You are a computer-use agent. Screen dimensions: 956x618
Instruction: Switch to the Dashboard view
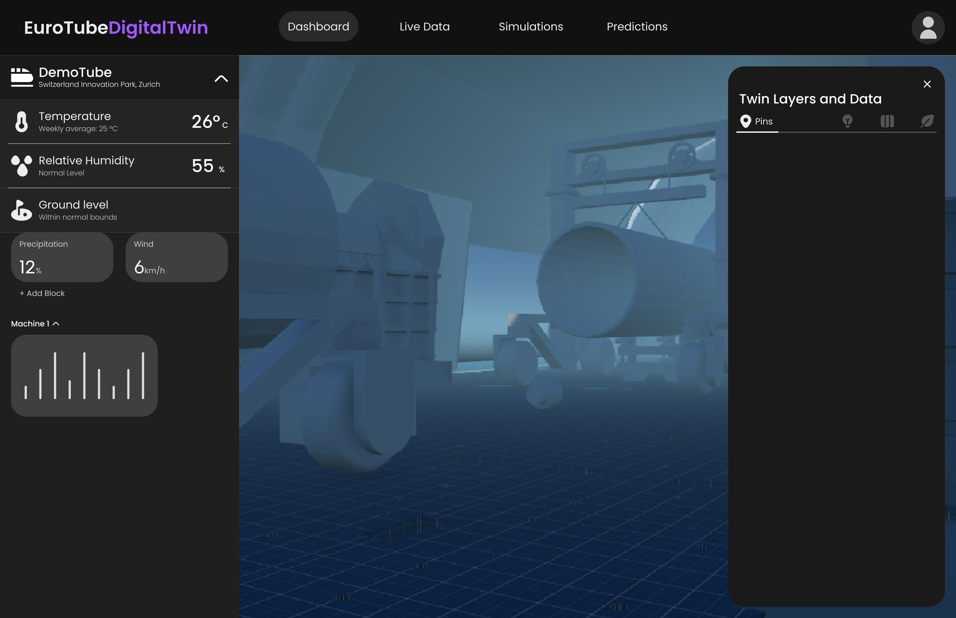point(318,27)
